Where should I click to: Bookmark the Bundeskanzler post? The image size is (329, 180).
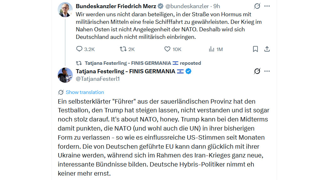pyautogui.click(x=255, y=49)
